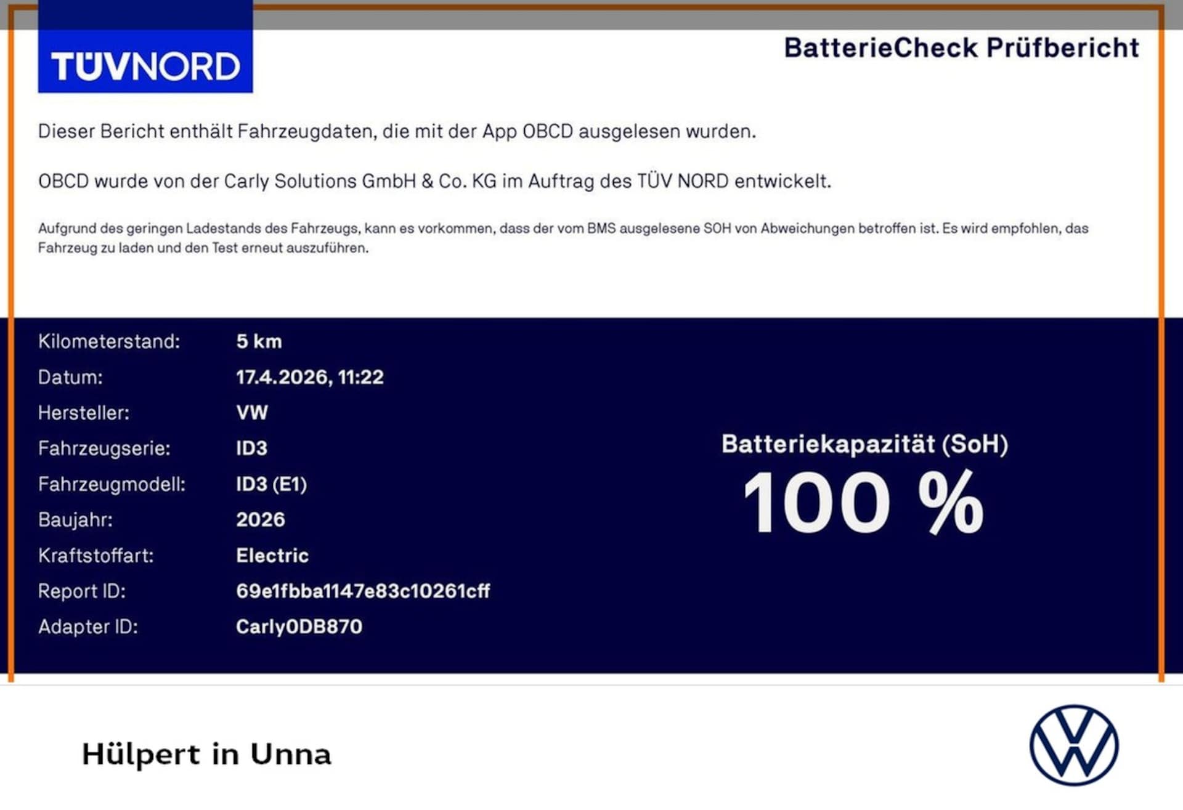Screen dimensions: 1183x810
Task: Click the Kilometerstand value 5 km
Action: (x=259, y=341)
